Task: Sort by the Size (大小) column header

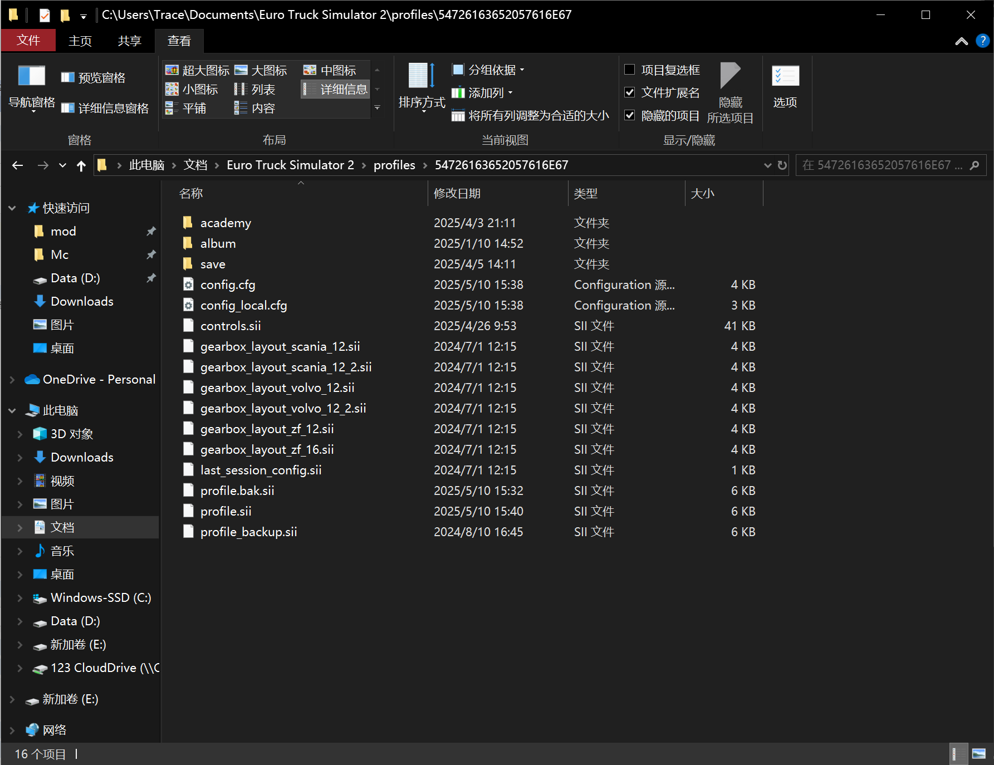Action: tap(703, 194)
